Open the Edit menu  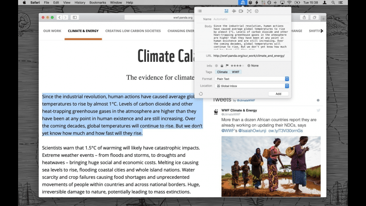(x=56, y=3)
